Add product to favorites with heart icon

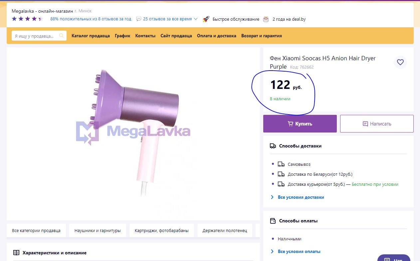coord(400,62)
